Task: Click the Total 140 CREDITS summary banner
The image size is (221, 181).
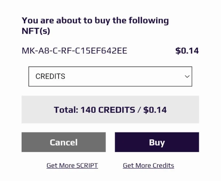Action: 110,109
